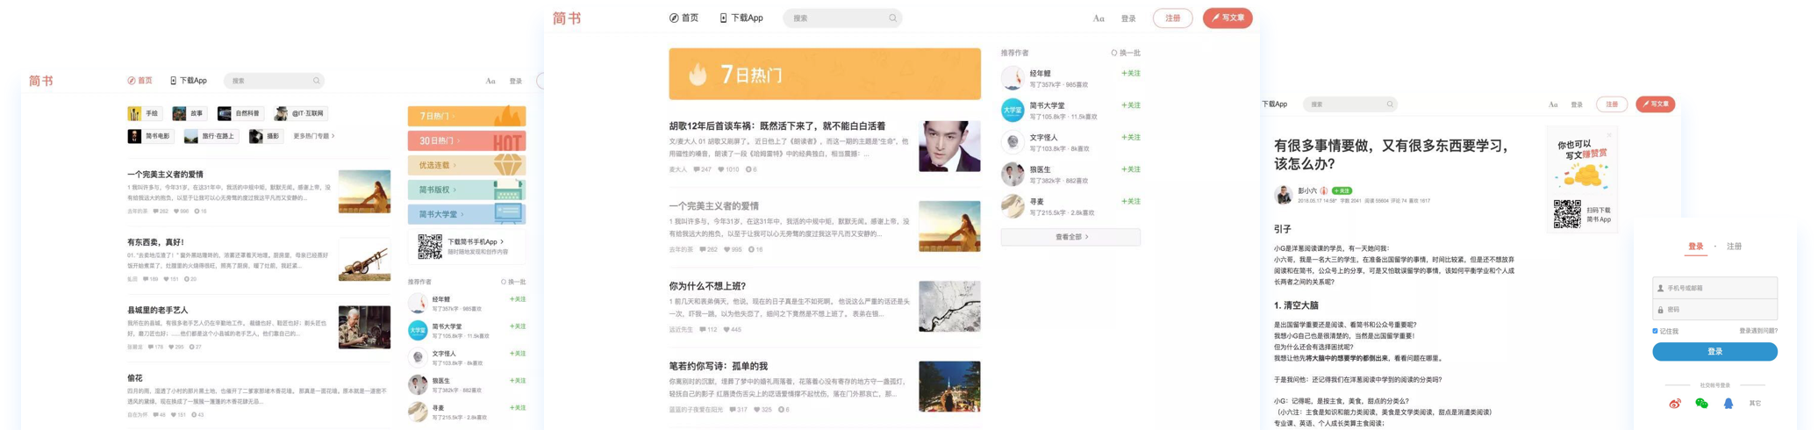Open the 其它 social login options
Image resolution: width=1818 pixels, height=430 pixels.
[1755, 404]
